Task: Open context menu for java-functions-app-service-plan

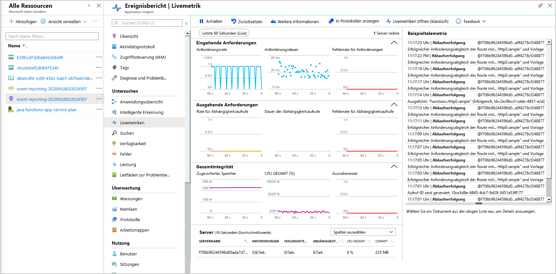Action: (99, 109)
